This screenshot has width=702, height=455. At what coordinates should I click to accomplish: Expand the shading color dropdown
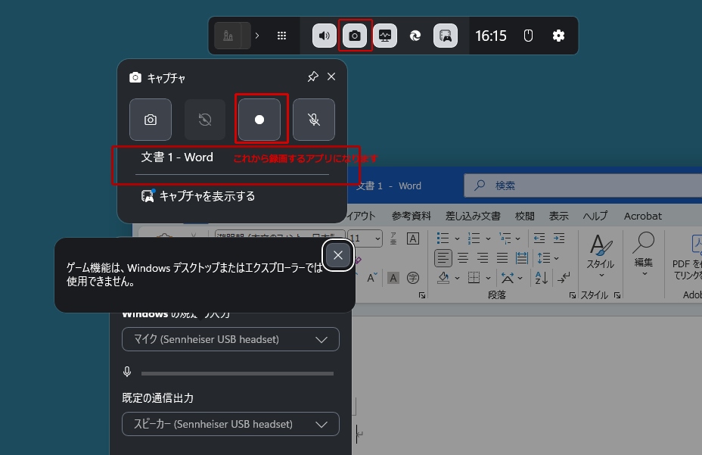point(457,278)
